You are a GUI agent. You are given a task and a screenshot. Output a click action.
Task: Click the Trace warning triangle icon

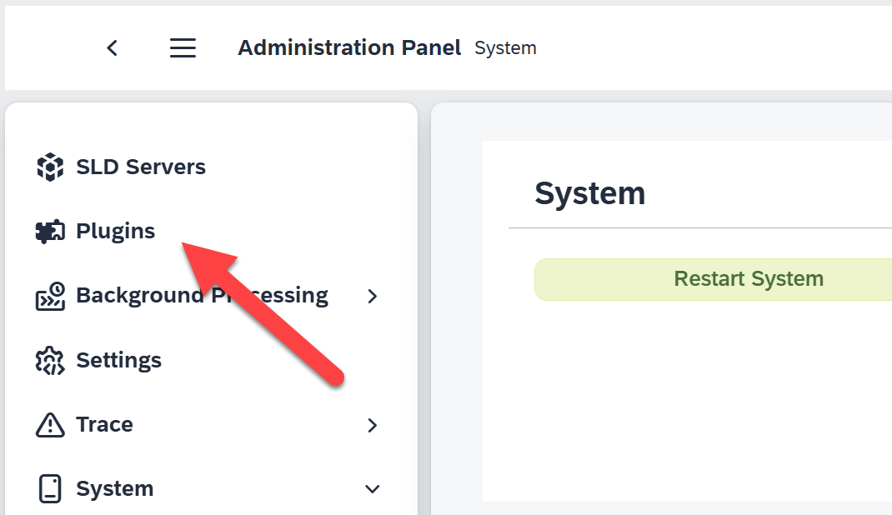[51, 424]
